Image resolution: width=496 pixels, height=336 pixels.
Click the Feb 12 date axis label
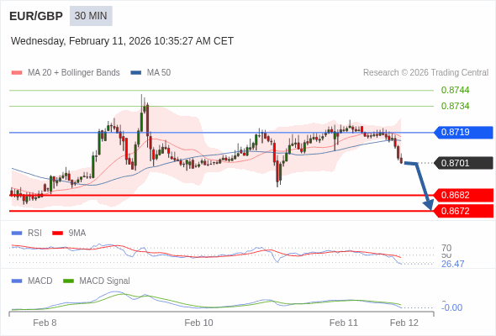coord(404,323)
